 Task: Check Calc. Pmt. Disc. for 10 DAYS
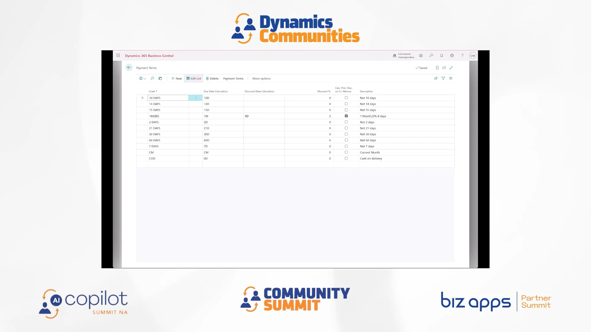[346, 98]
